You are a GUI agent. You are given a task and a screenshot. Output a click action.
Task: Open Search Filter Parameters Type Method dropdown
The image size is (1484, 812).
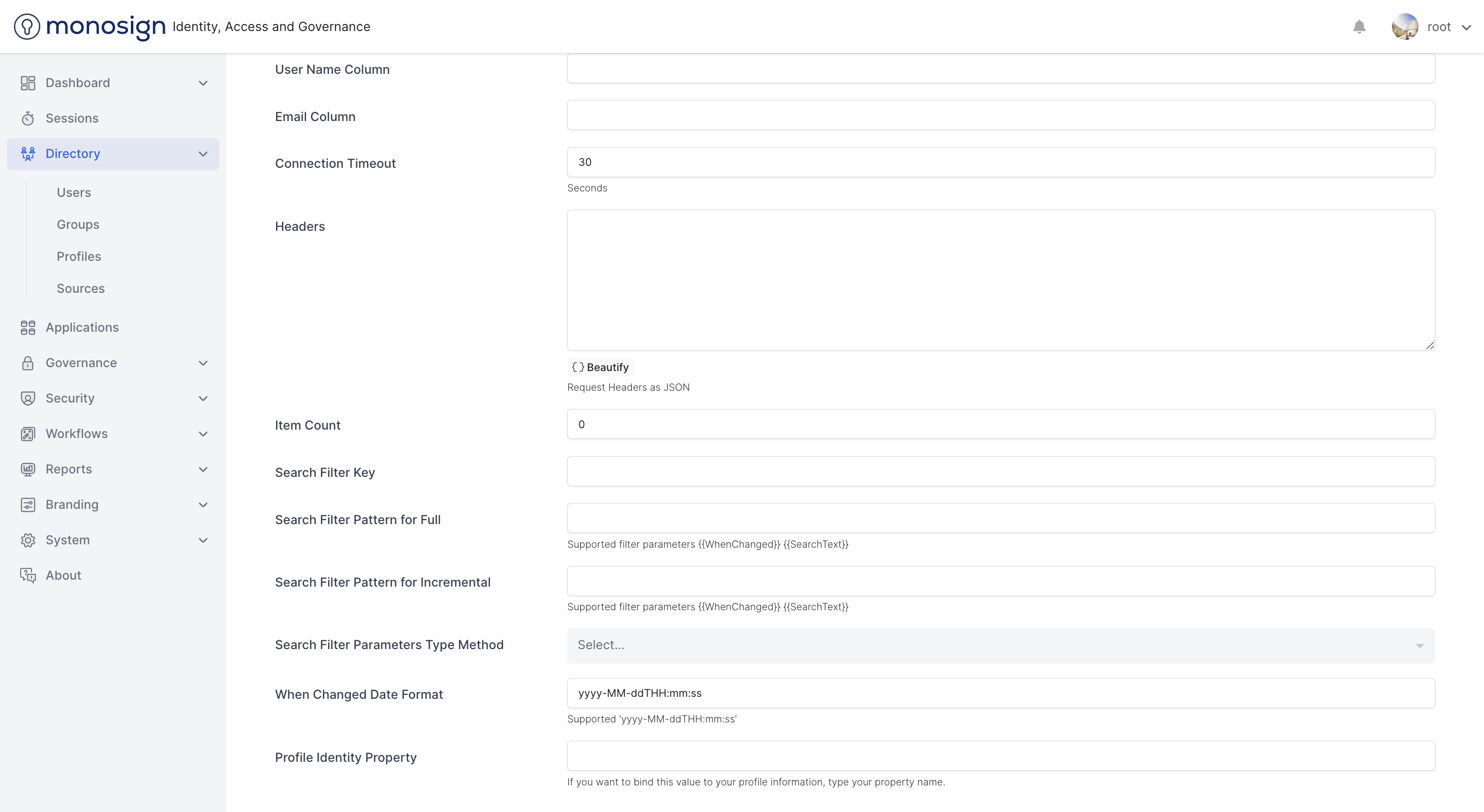pos(1000,646)
